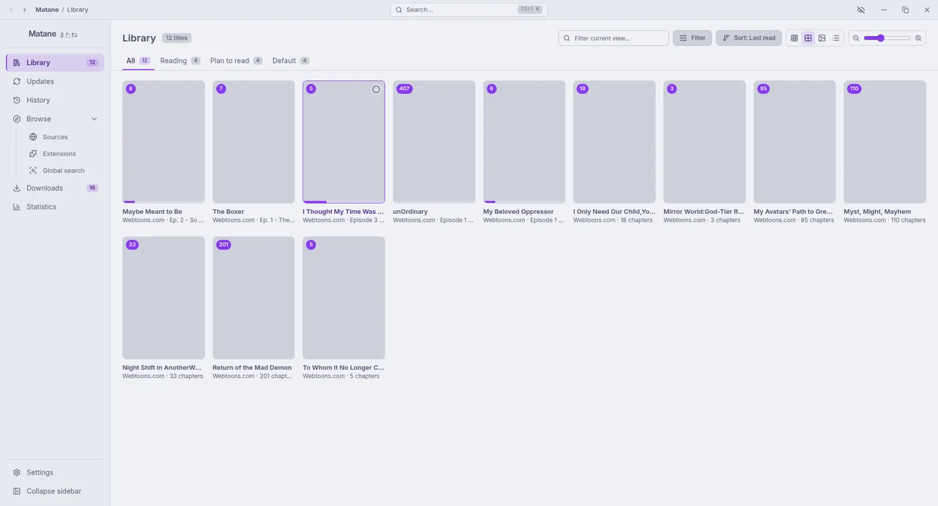This screenshot has width=938, height=506.
Task: Click the Night Shift in AnotherW… title
Action: (x=162, y=368)
